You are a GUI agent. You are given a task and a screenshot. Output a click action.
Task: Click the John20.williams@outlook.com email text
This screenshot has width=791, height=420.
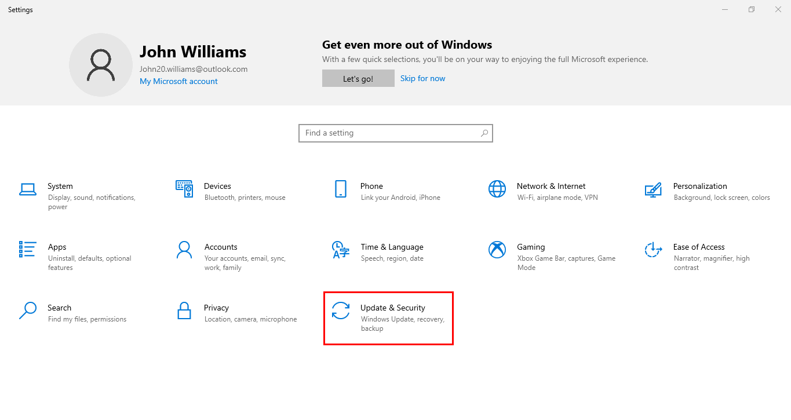pyautogui.click(x=194, y=69)
